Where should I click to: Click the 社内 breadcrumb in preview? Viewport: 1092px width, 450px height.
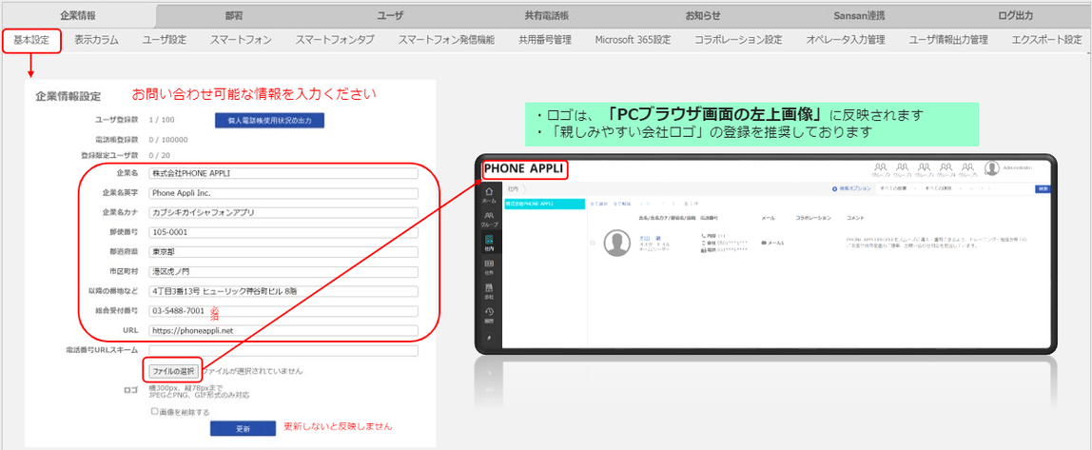[x=513, y=188]
